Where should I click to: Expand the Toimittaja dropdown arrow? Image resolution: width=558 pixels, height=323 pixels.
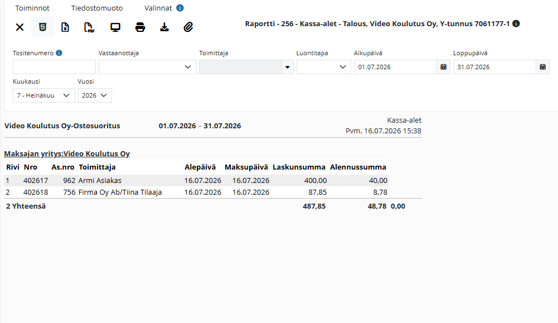coord(288,67)
